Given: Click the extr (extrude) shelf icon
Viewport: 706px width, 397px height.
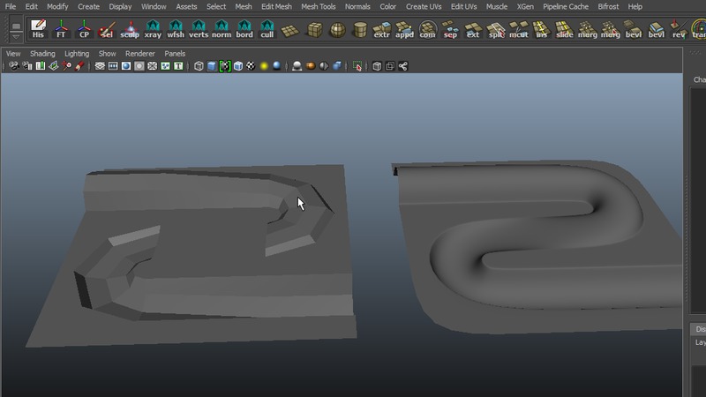Looking at the screenshot, I should tap(382, 29).
